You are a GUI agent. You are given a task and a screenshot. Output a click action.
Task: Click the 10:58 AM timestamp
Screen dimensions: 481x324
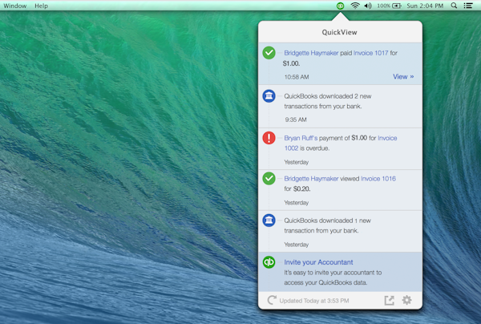(297, 77)
